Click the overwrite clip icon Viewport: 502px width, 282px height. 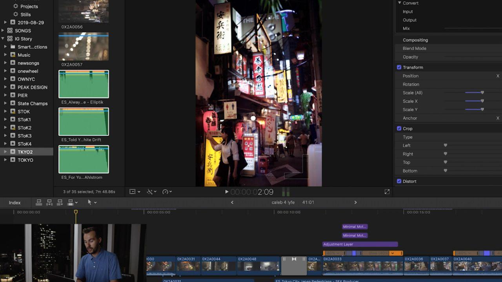click(71, 202)
